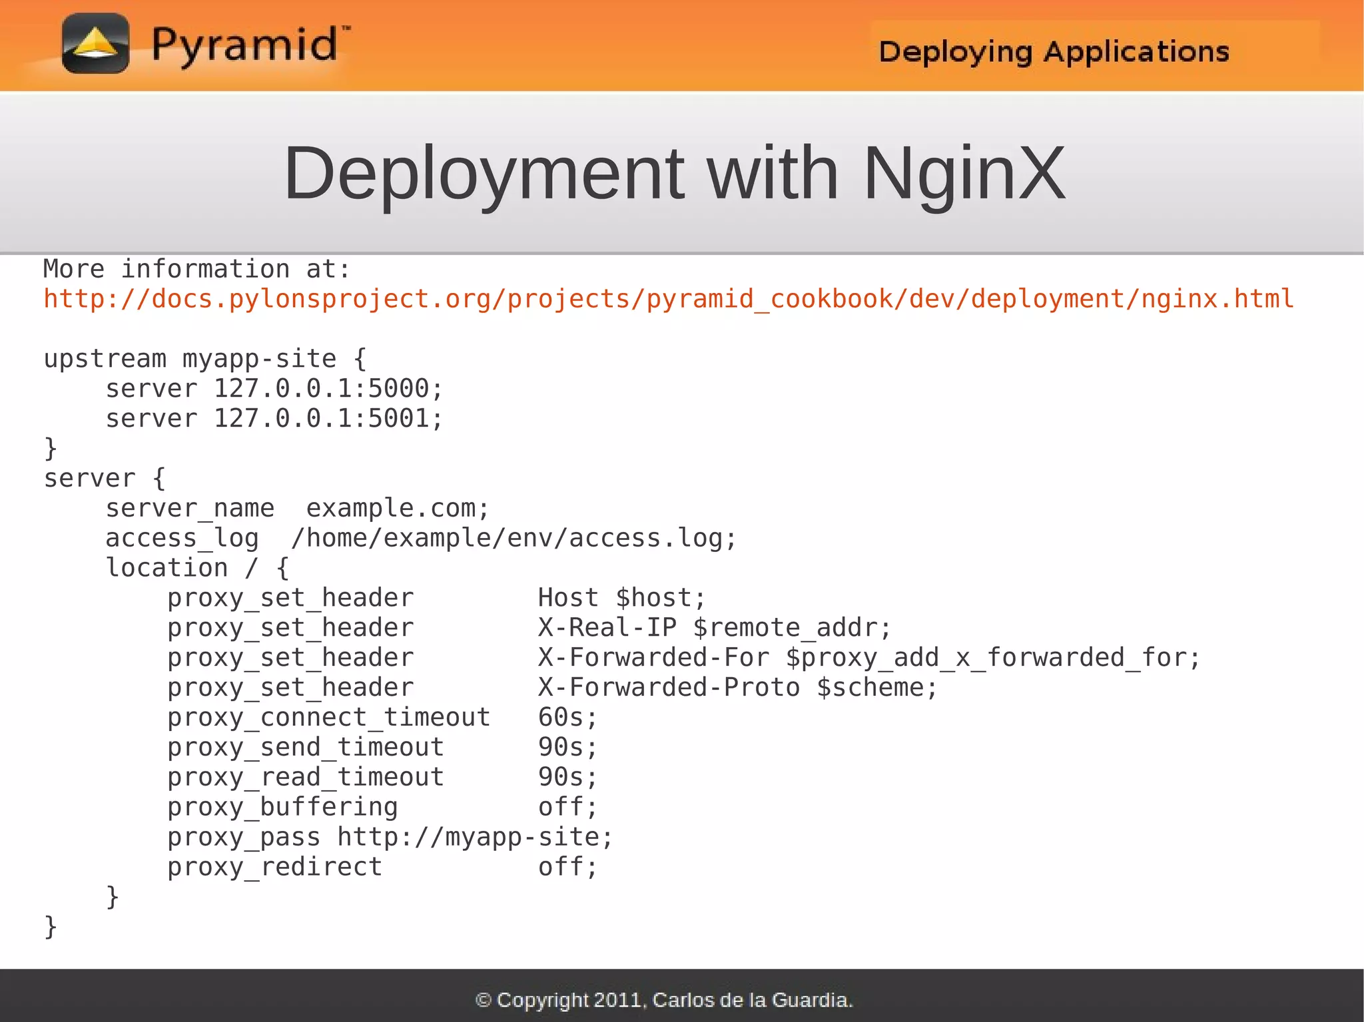Click the 'Deploying Applications' header label
The width and height of the screenshot is (1364, 1022).
click(x=1054, y=52)
